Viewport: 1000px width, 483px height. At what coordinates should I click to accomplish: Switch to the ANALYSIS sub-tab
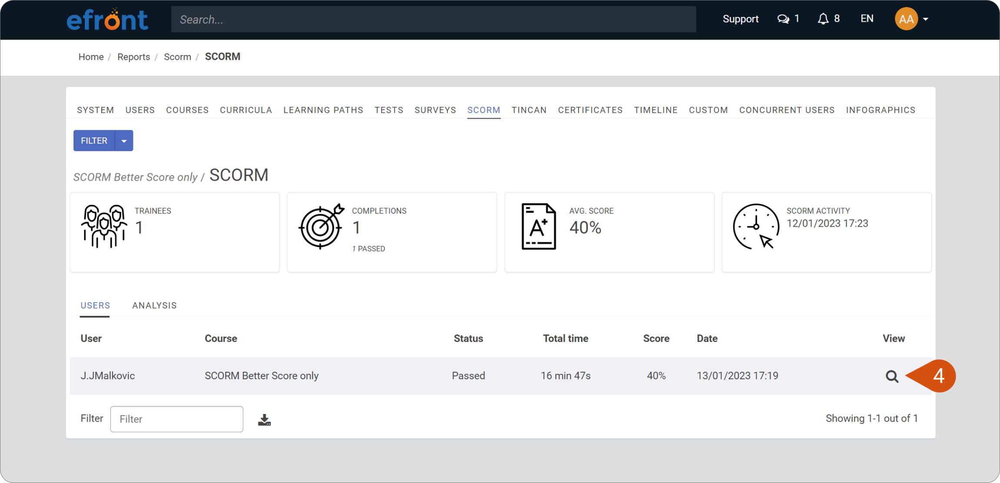(154, 305)
